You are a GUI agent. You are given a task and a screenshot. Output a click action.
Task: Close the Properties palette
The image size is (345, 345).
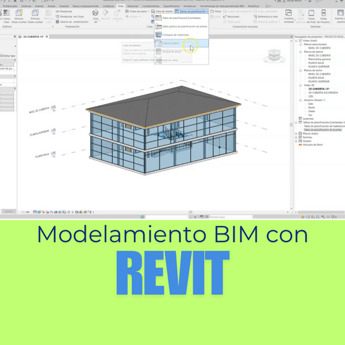point(15,37)
